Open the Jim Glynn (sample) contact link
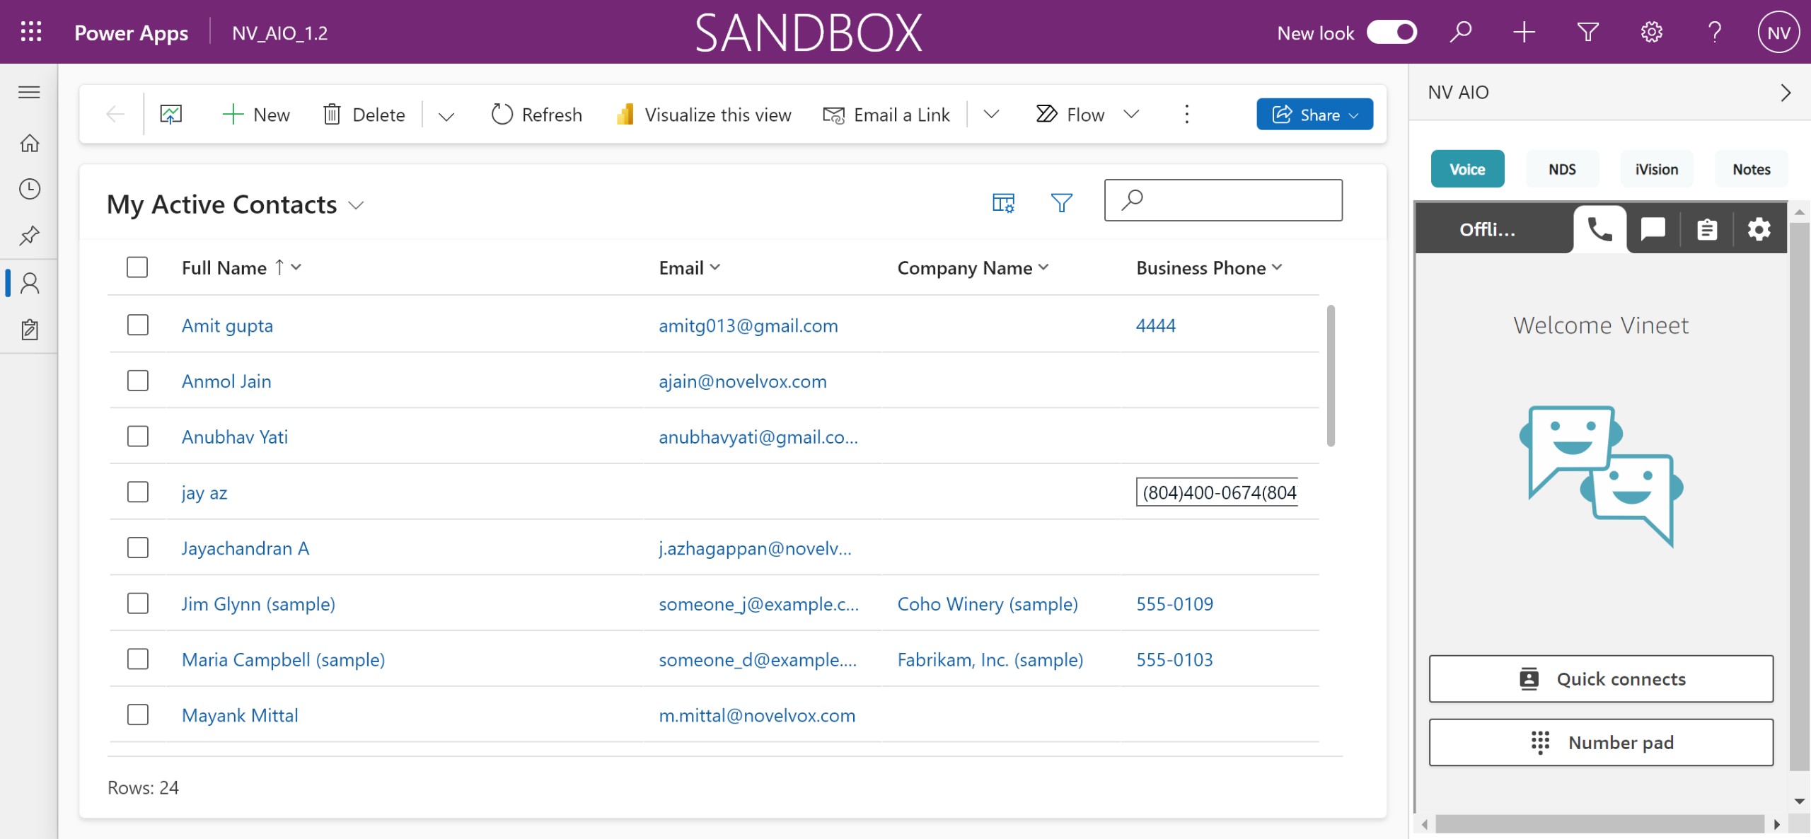 (258, 604)
